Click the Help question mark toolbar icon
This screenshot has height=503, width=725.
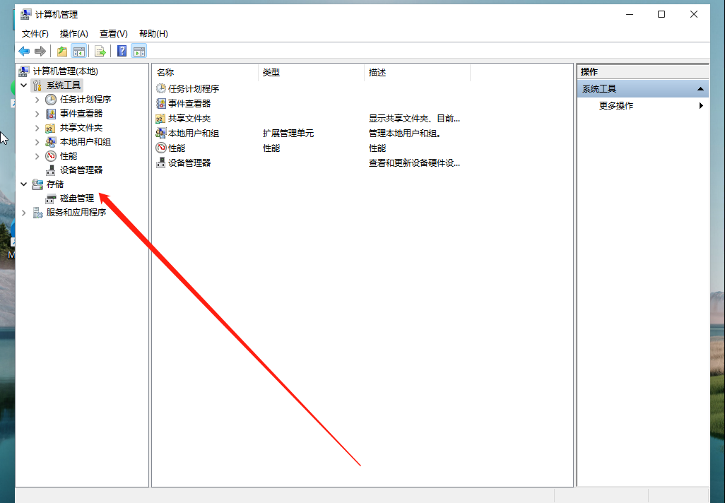click(119, 50)
